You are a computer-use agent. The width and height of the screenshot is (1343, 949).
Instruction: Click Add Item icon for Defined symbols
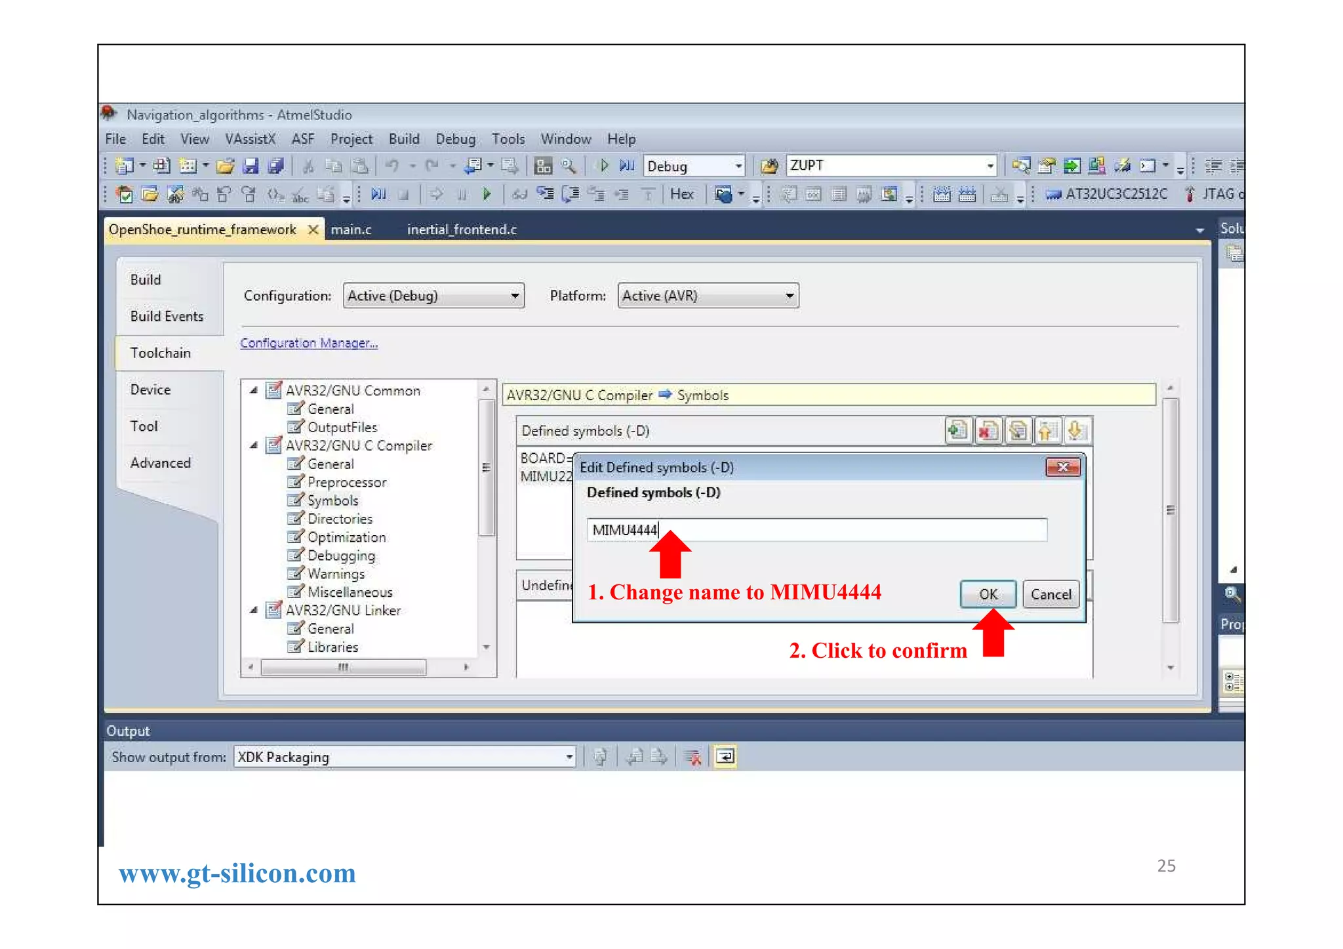pos(957,431)
